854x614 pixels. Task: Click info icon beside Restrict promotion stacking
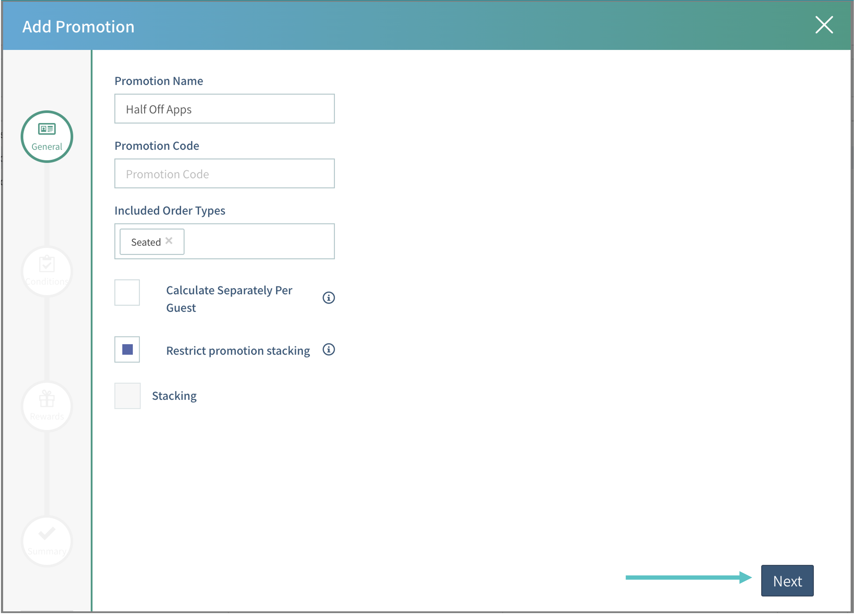pos(328,349)
